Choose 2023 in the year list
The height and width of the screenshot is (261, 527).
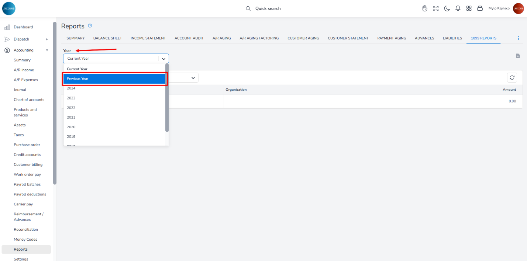point(71,98)
